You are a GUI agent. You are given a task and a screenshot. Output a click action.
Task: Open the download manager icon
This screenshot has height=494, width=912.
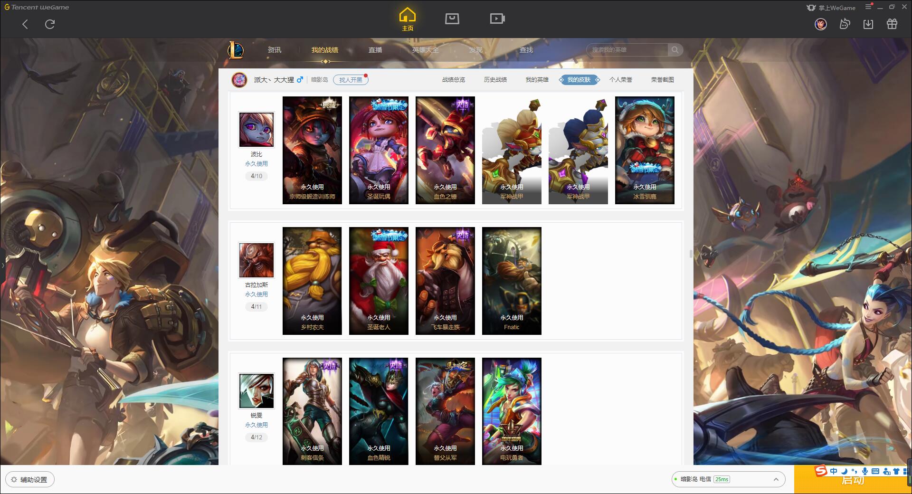pos(868,24)
